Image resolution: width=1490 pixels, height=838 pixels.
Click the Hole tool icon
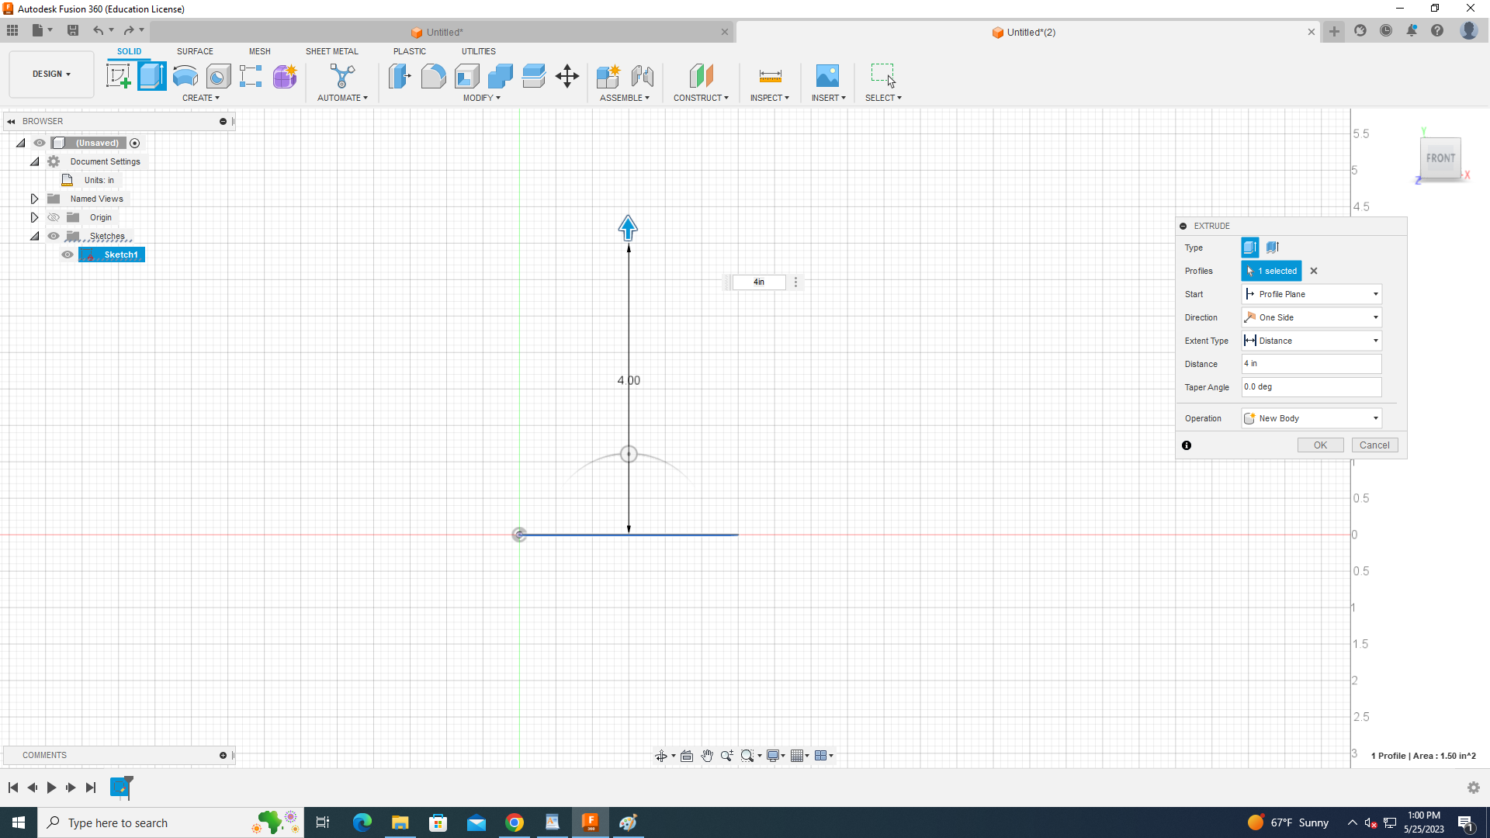[x=218, y=76]
